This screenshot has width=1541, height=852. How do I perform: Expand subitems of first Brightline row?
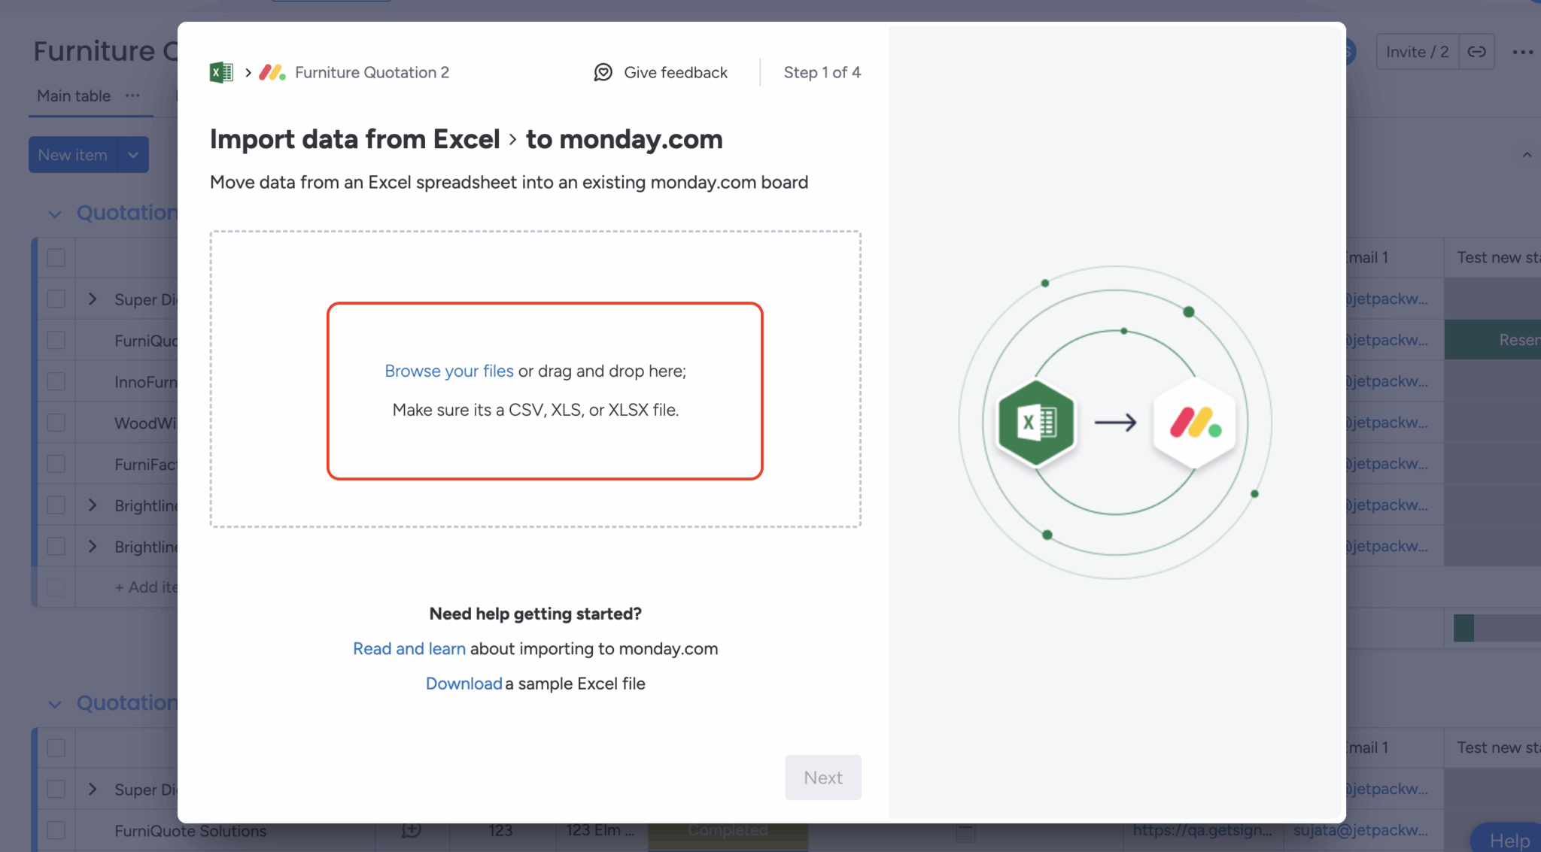click(93, 505)
